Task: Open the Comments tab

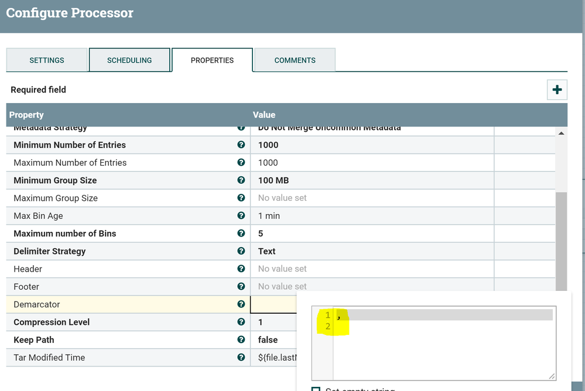Action: click(295, 60)
